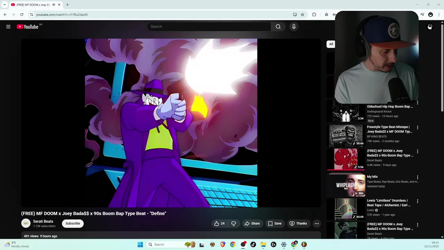Viewport: 444px width, 250px height.
Task: Open "My Mix" playlist title
Action: coord(372,177)
